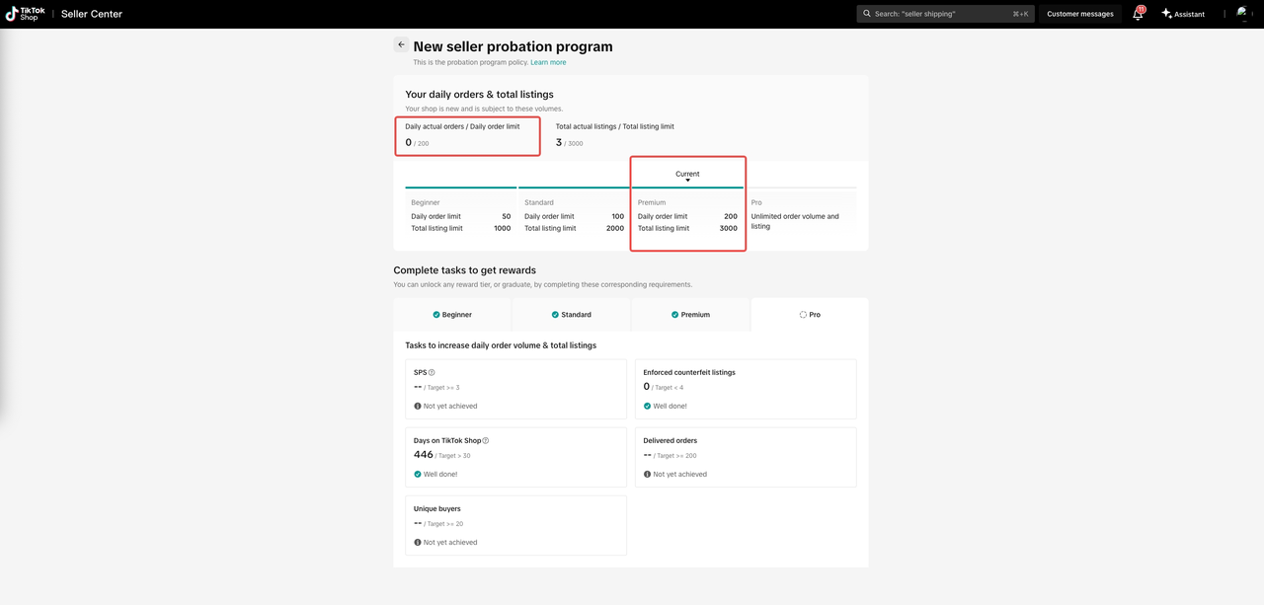This screenshot has height=605, width=1264.
Task: Open the notifications bell icon
Action: [1138, 14]
